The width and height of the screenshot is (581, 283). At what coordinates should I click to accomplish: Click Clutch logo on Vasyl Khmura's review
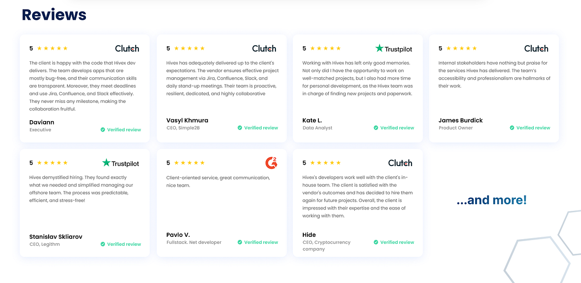pos(264,48)
